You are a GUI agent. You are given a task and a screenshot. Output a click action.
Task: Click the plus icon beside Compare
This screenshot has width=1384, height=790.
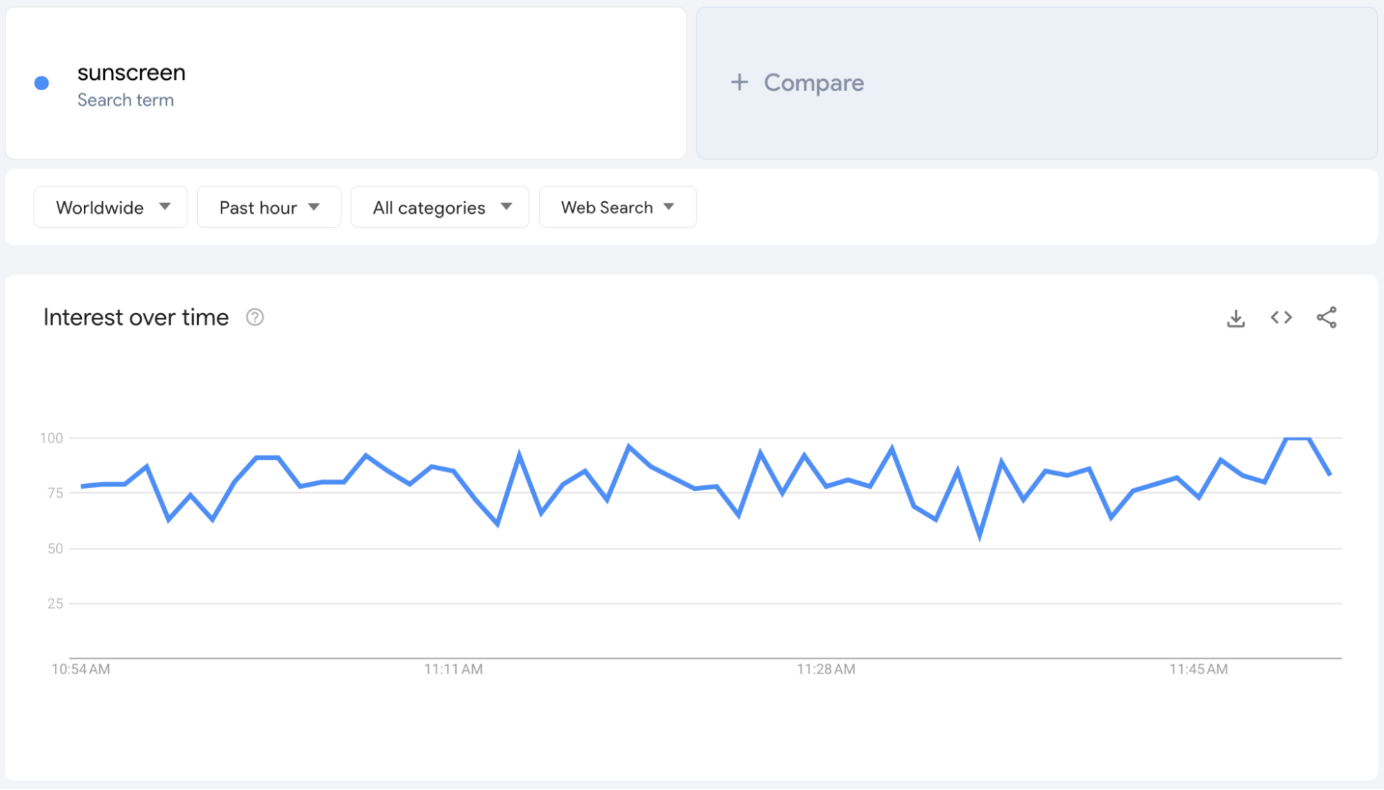[x=739, y=82]
